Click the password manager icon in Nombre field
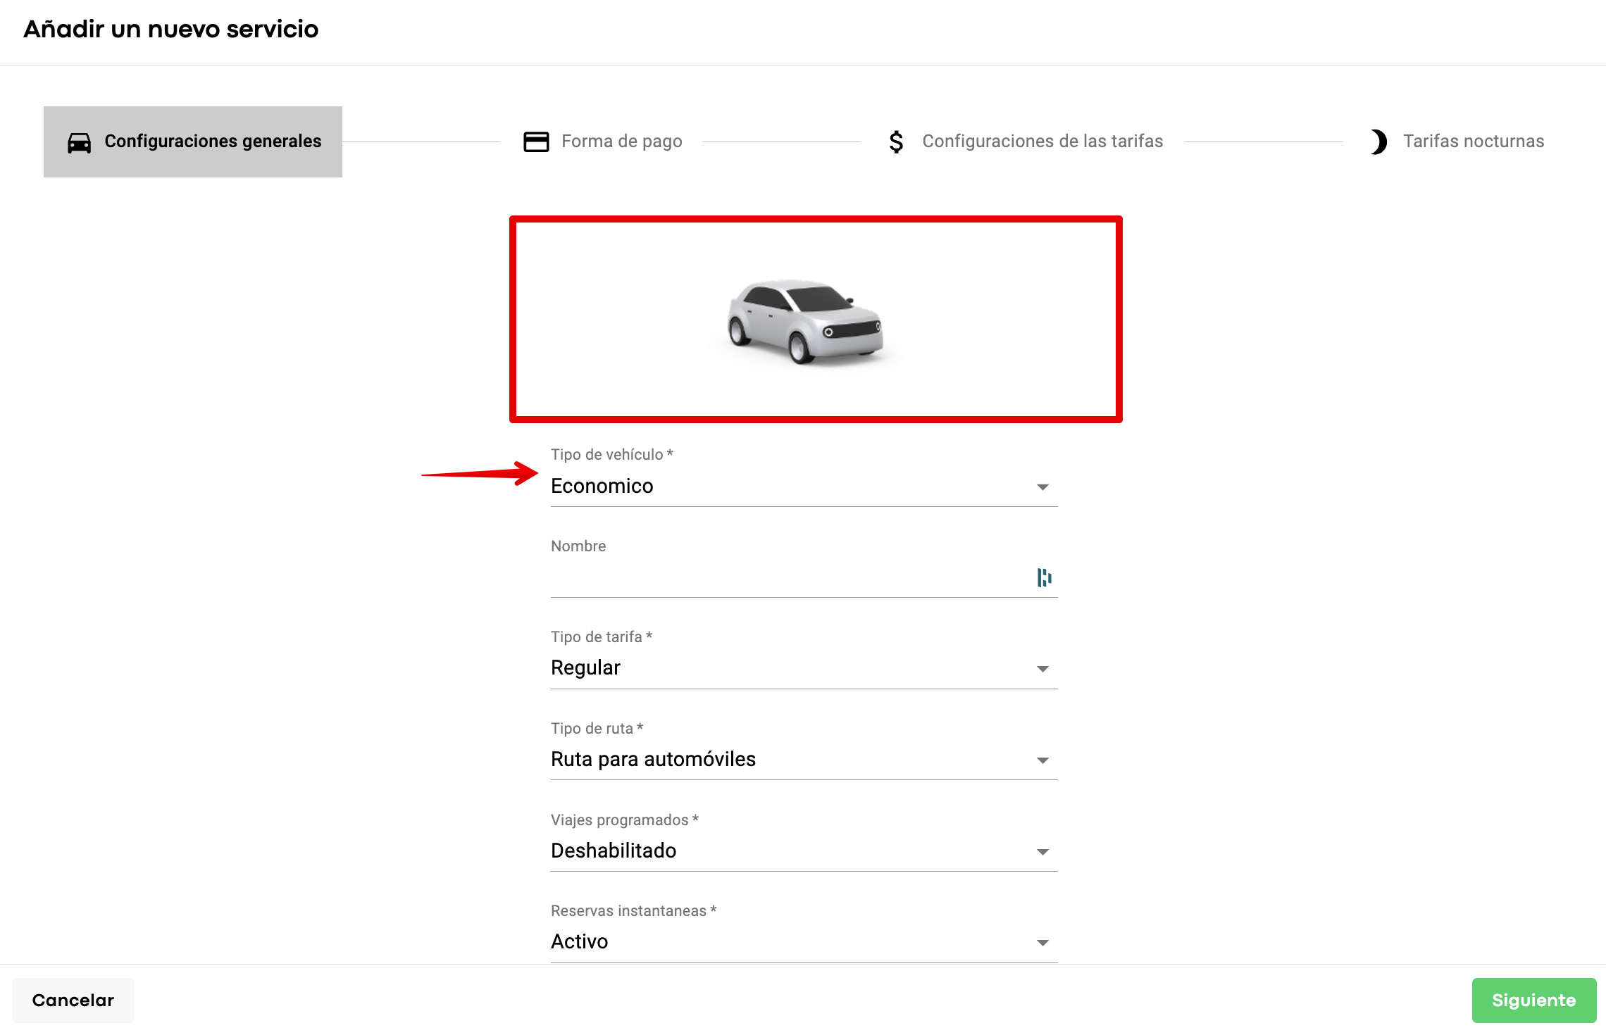 (x=1044, y=577)
